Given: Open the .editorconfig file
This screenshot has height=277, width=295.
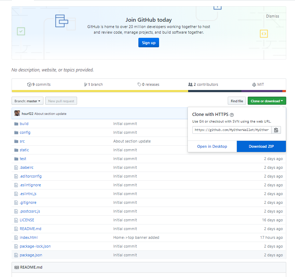Looking at the screenshot, I should click(x=31, y=176).
